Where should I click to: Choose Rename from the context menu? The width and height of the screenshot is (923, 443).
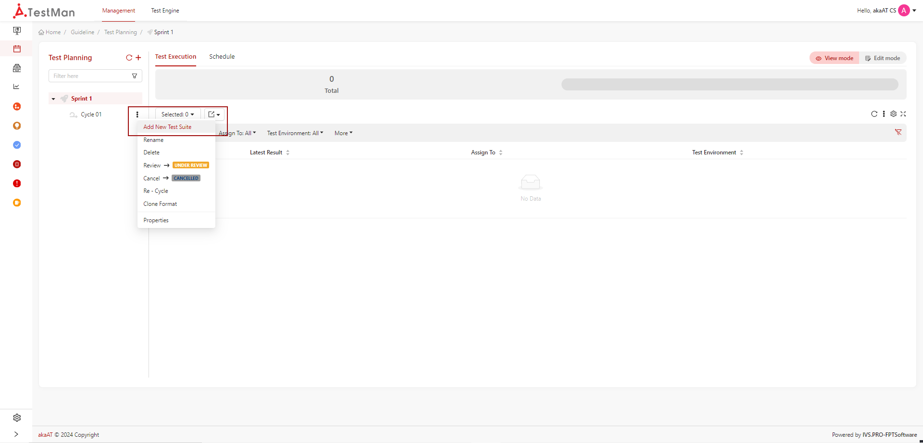[176, 140]
